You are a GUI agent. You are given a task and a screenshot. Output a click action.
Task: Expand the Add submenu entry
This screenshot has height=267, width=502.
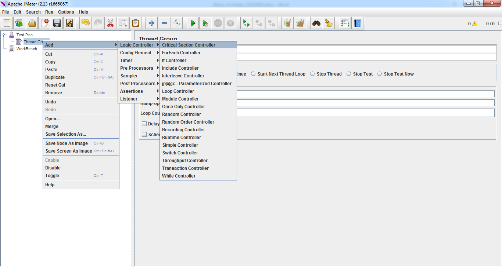[81, 45]
